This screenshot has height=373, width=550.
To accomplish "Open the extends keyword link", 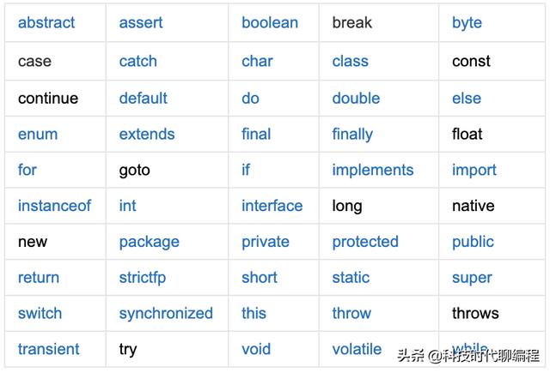I will click(x=147, y=135).
